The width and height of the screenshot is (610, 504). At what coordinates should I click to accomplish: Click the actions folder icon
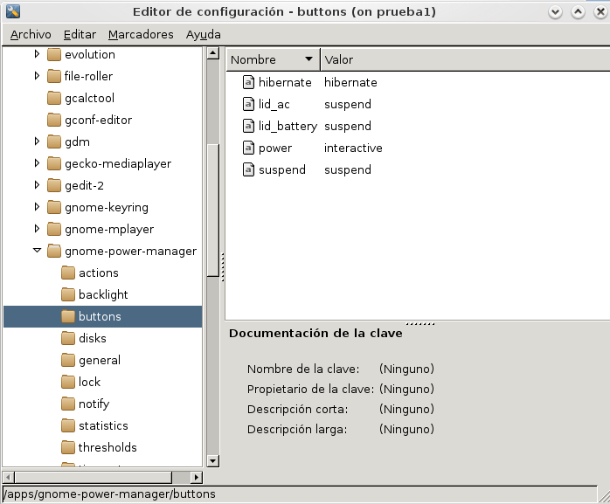tap(68, 273)
